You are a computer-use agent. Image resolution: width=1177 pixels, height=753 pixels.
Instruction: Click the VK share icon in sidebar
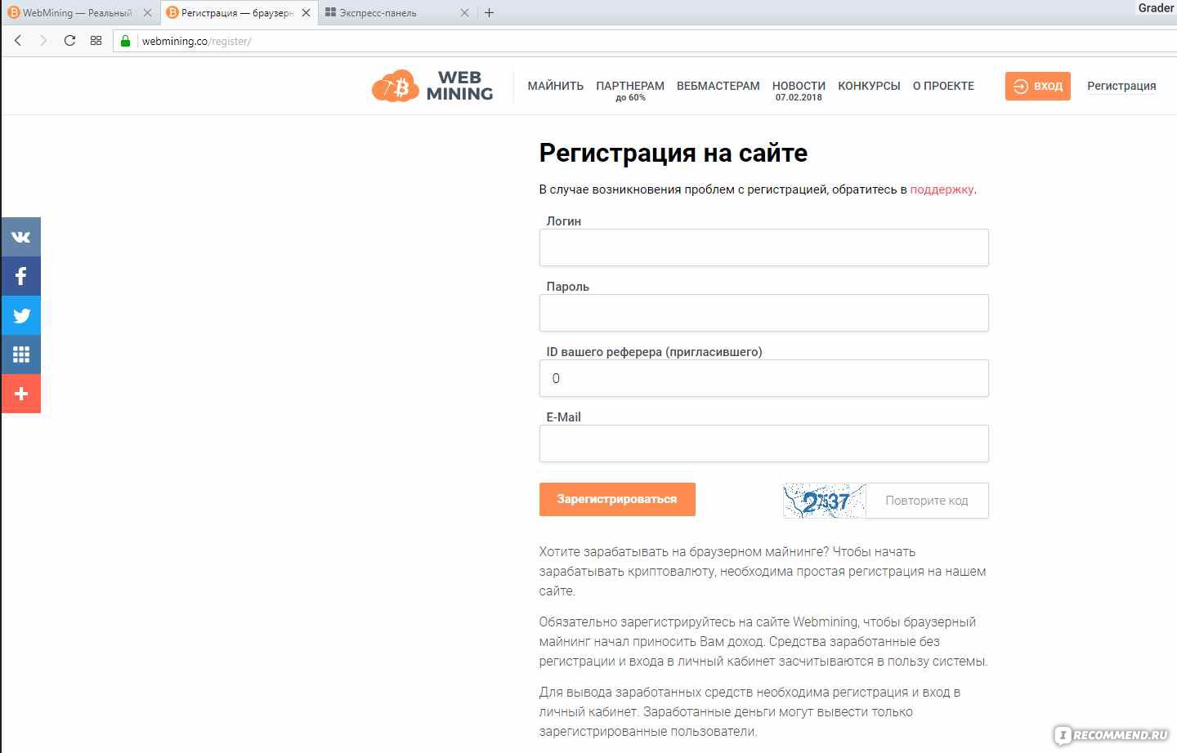pyautogui.click(x=20, y=237)
